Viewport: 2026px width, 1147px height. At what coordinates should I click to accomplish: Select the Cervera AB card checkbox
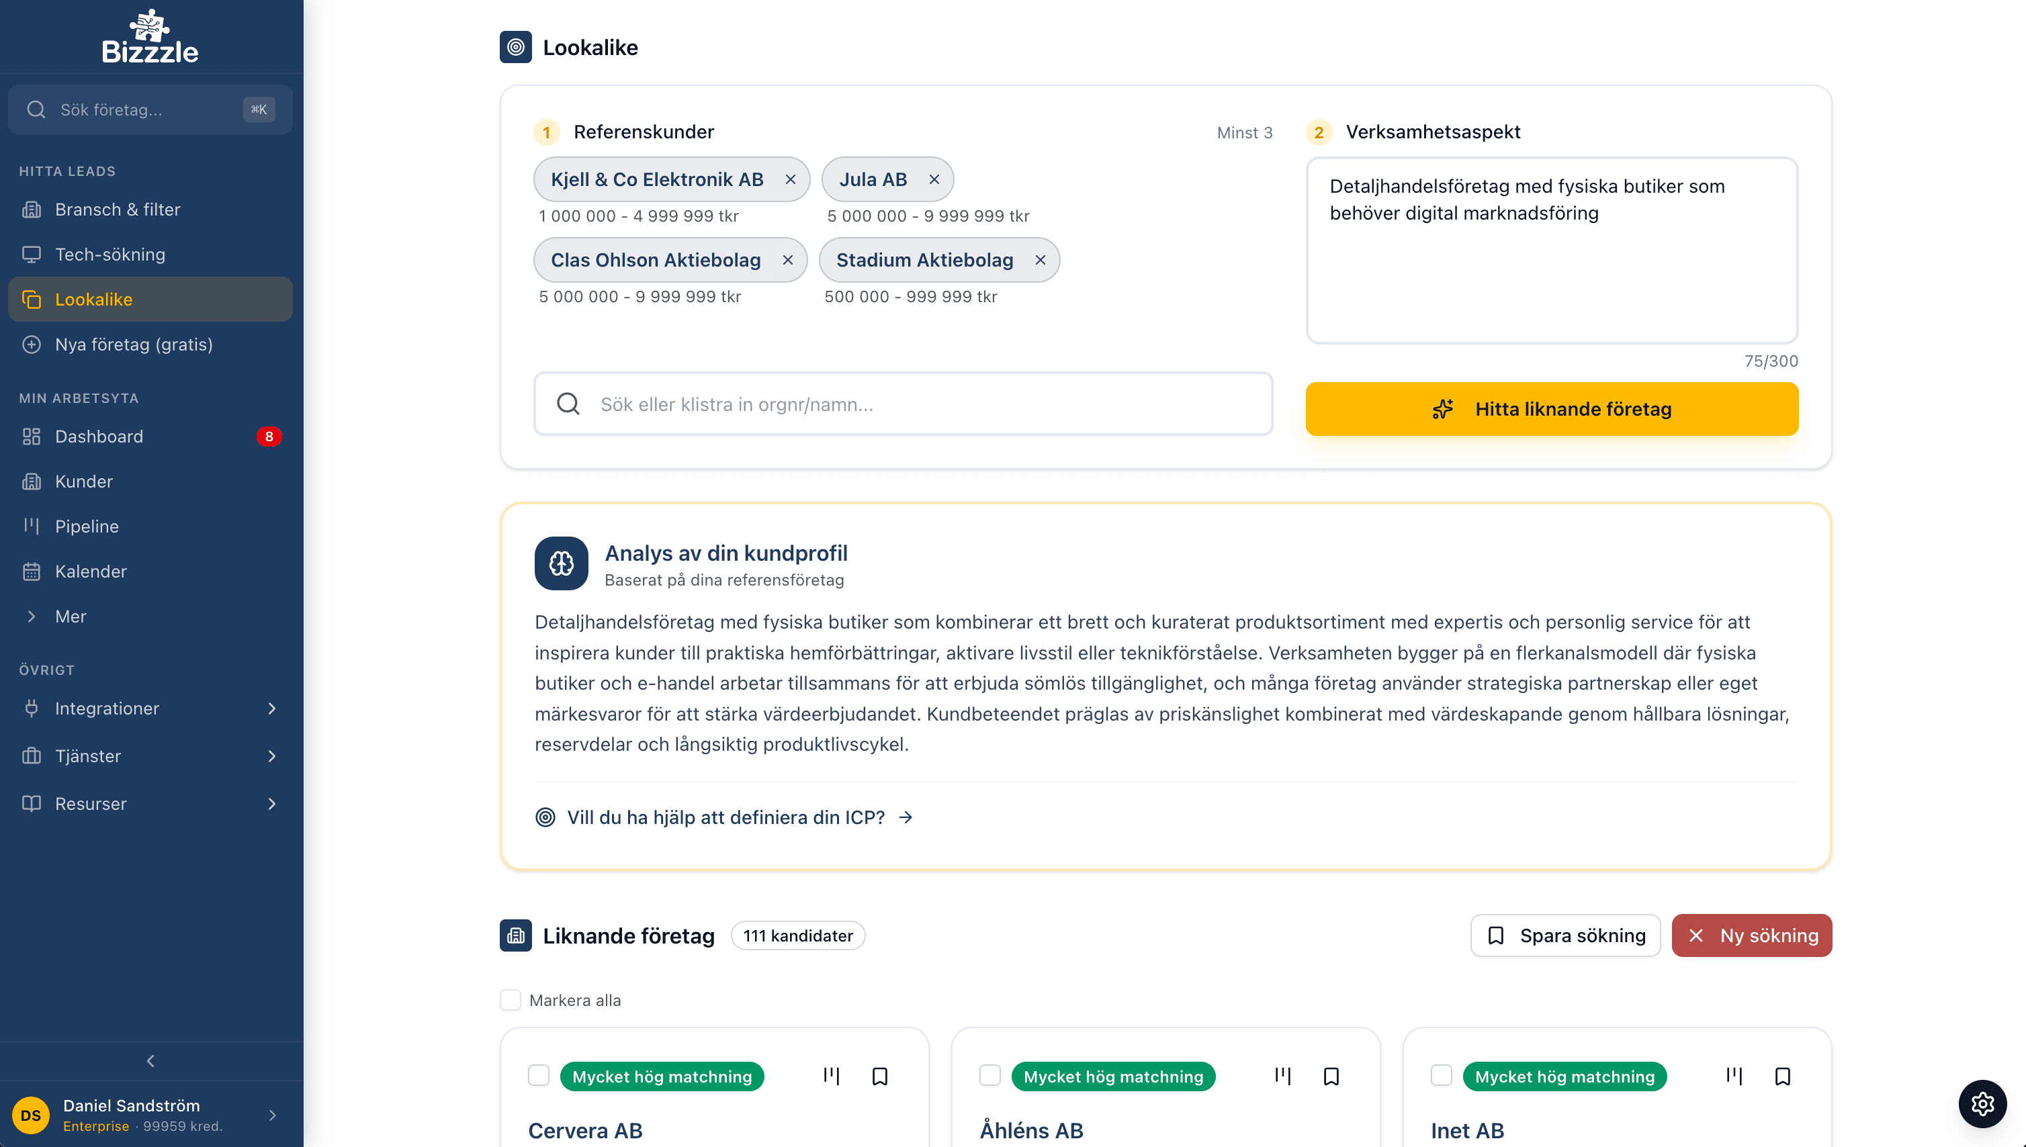click(539, 1076)
